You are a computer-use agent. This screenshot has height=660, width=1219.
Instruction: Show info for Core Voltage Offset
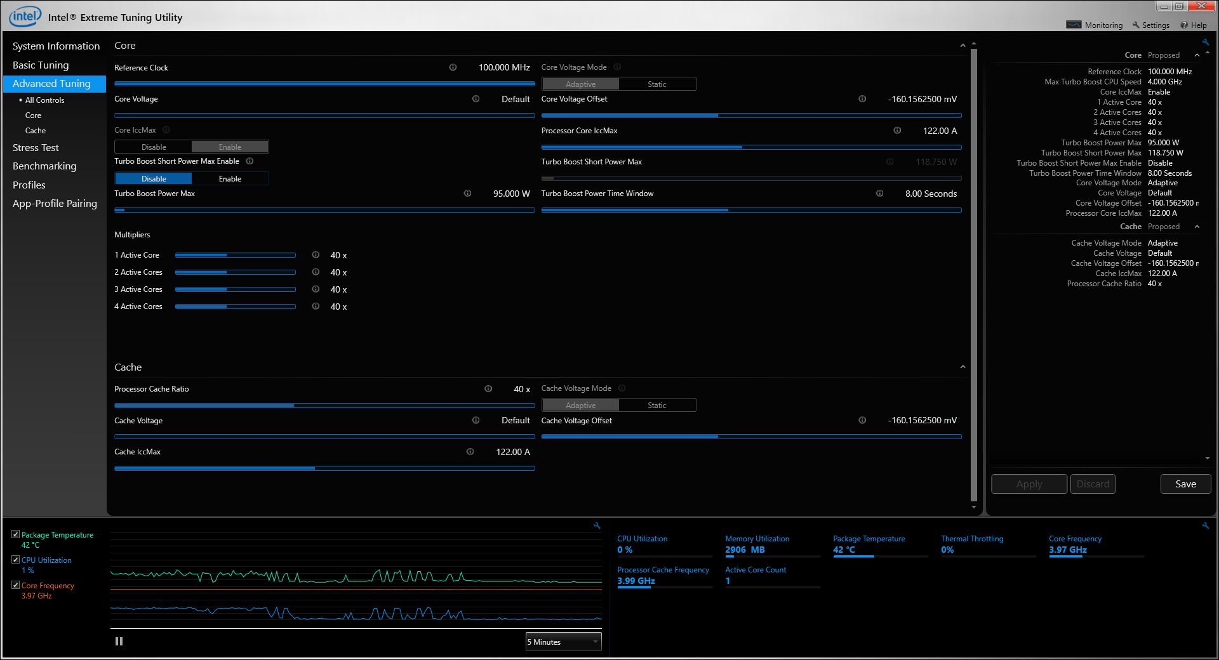click(862, 99)
